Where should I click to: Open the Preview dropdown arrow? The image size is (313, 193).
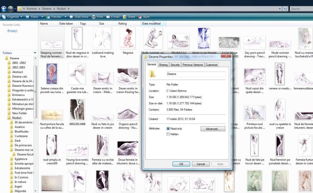[65, 17]
